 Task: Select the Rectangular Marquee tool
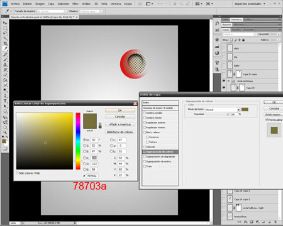pyautogui.click(x=5, y=28)
